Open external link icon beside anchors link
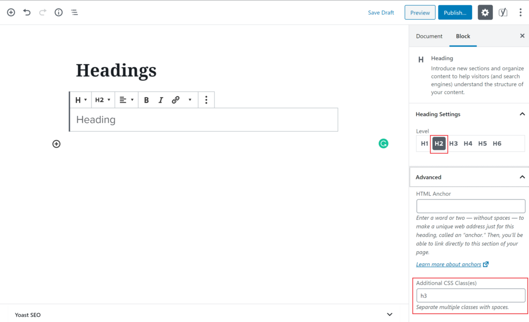This screenshot has height=322, width=529. (486, 264)
